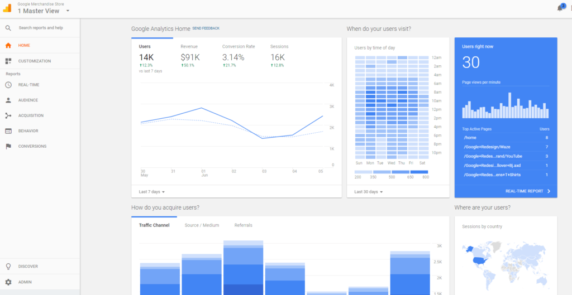572x295 pixels.
Task: Click the Google Analytics logo
Action: click(7, 8)
